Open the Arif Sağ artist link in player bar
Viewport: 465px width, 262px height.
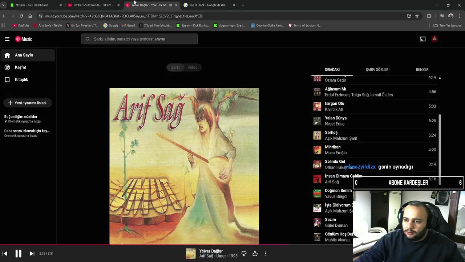pos(206,256)
